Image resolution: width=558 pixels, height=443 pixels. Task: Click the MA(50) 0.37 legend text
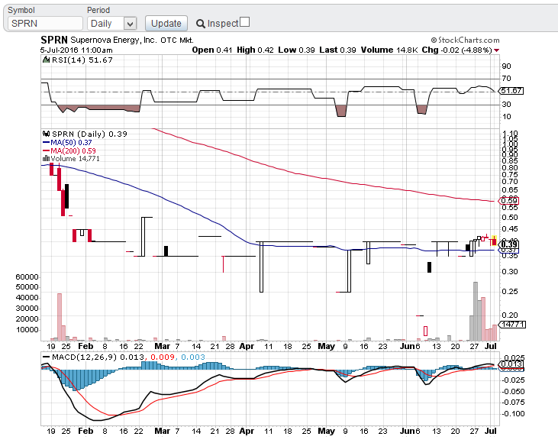coord(71,142)
